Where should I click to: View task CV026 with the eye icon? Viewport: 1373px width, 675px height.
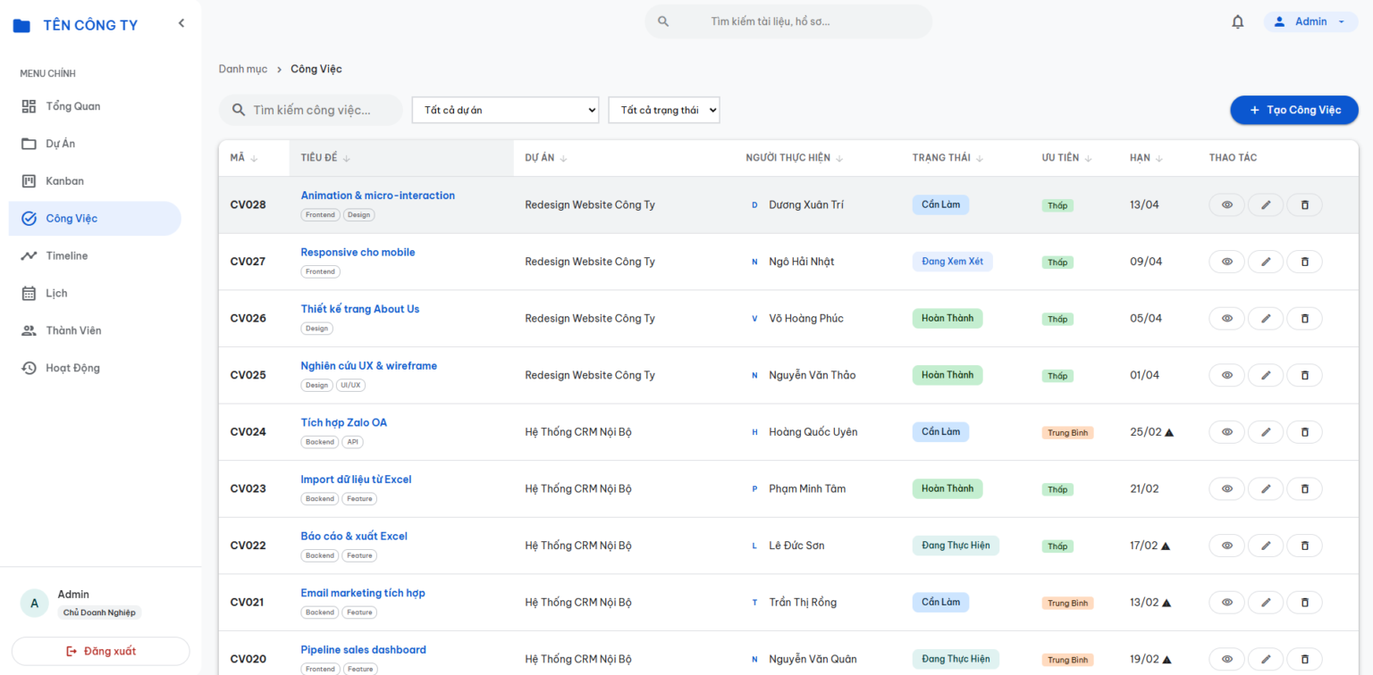click(1227, 319)
